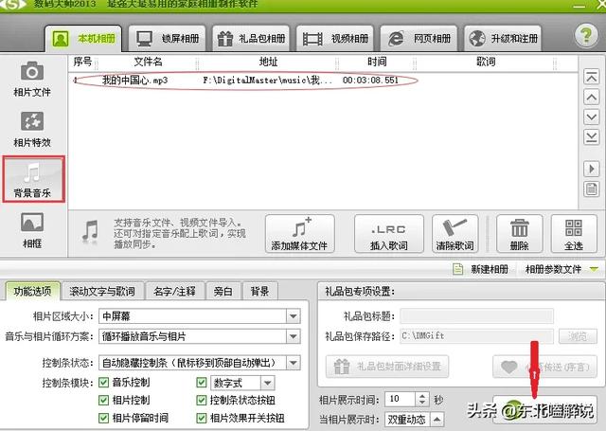606x431 pixels.
Task: Open the 旁白 tab
Action: click(x=223, y=291)
